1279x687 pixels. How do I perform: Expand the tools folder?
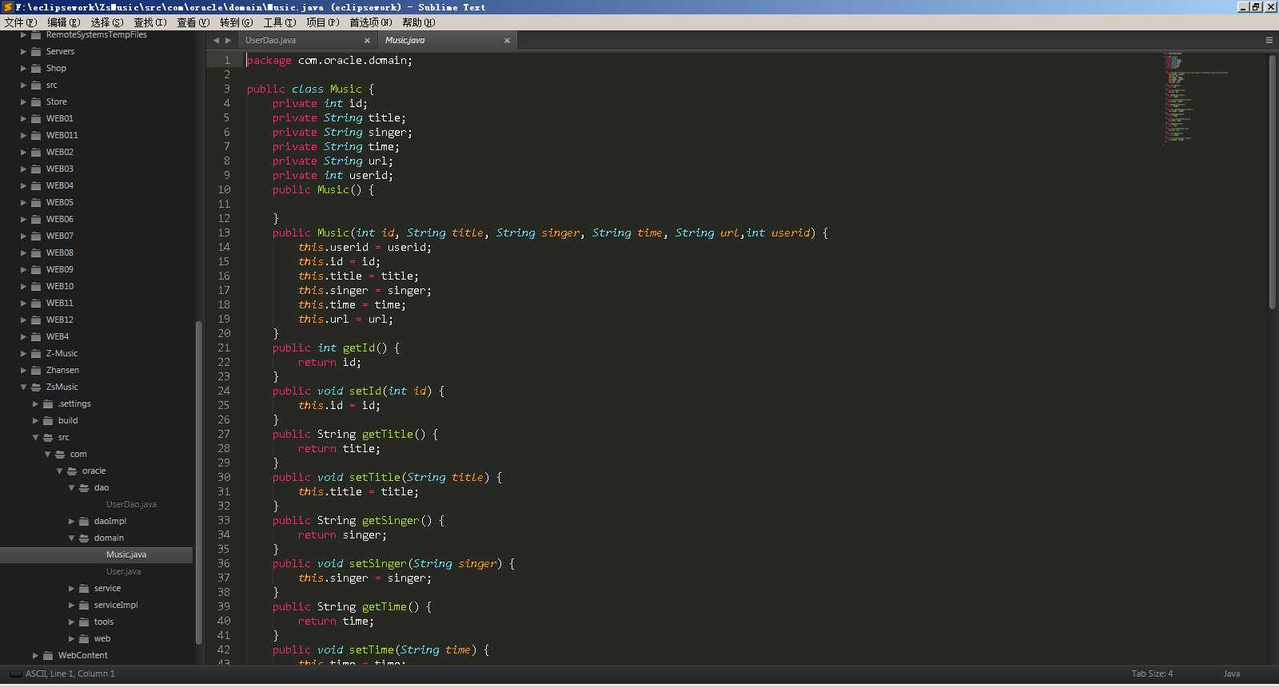[72, 621]
